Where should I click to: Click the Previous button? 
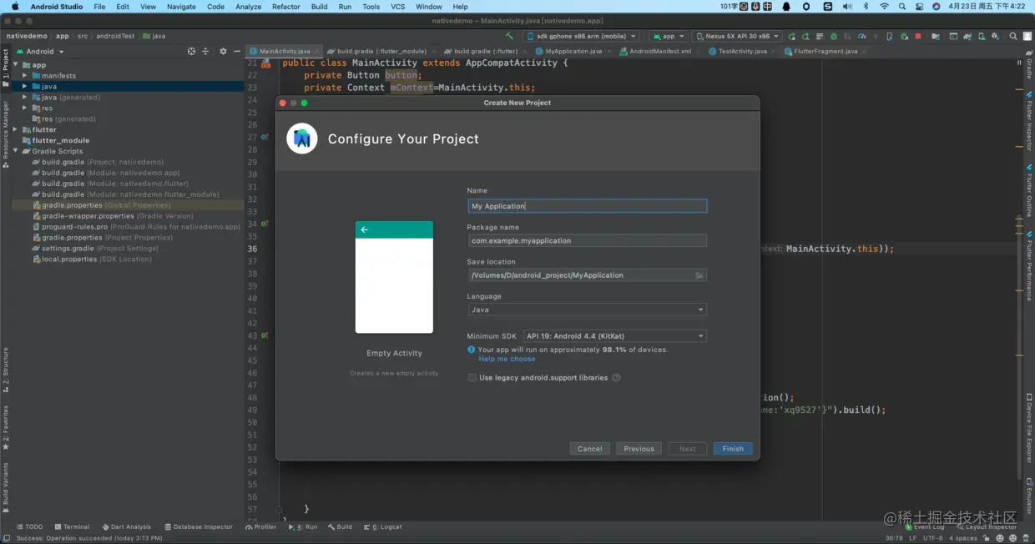pyautogui.click(x=639, y=449)
